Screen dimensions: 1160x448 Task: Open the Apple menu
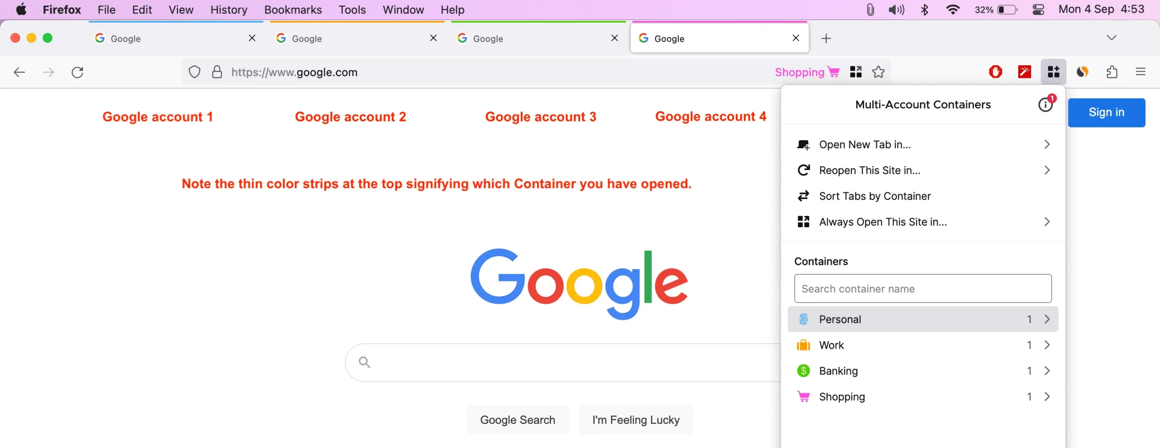click(21, 10)
